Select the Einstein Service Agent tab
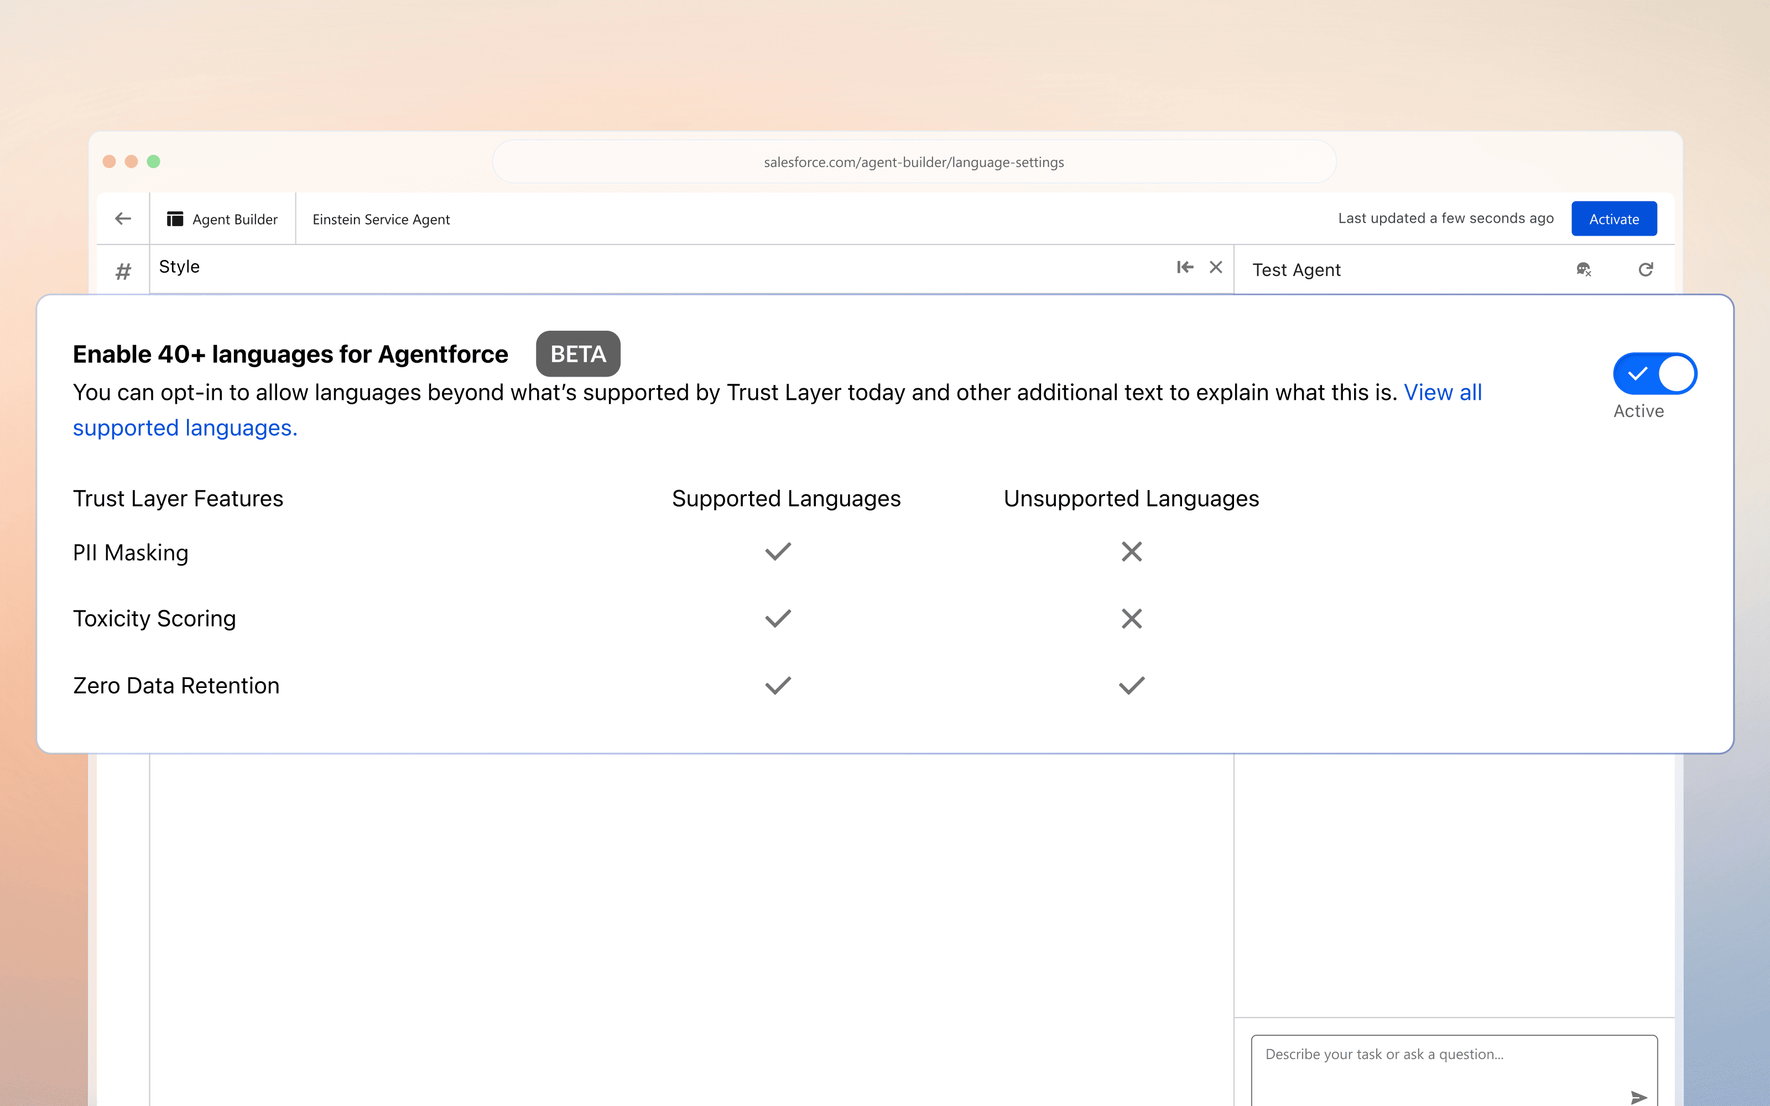The width and height of the screenshot is (1770, 1106). click(381, 219)
